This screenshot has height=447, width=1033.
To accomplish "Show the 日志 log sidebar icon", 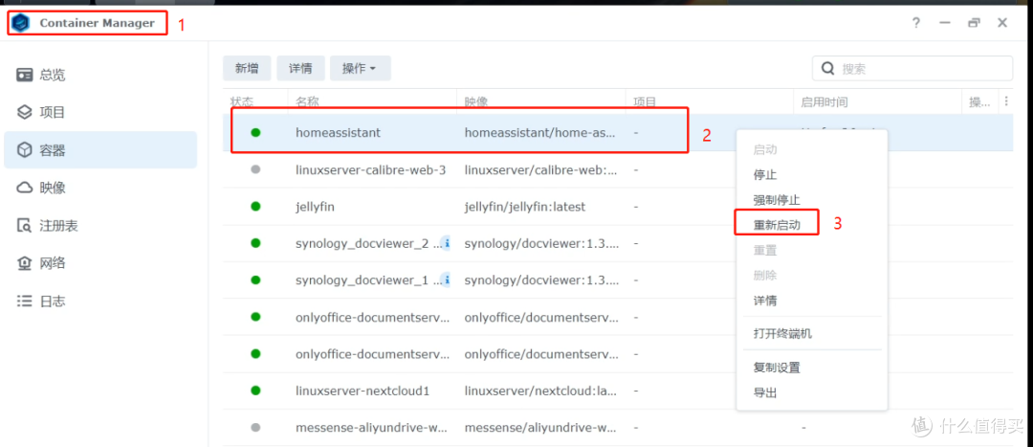I will pyautogui.click(x=25, y=301).
